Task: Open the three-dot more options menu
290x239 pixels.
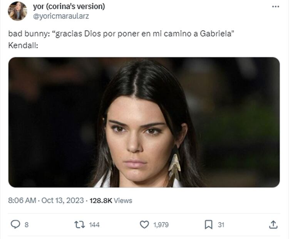Action: click(276, 7)
